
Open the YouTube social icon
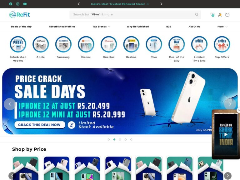coord(25,4)
